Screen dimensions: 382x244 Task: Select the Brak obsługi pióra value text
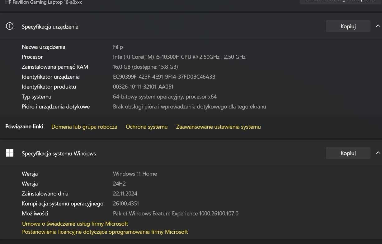tap(190, 107)
